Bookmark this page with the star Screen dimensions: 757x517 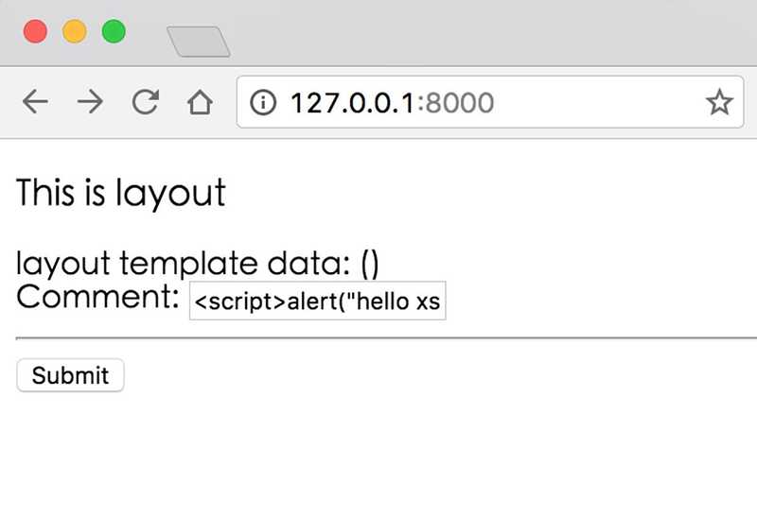click(x=719, y=102)
